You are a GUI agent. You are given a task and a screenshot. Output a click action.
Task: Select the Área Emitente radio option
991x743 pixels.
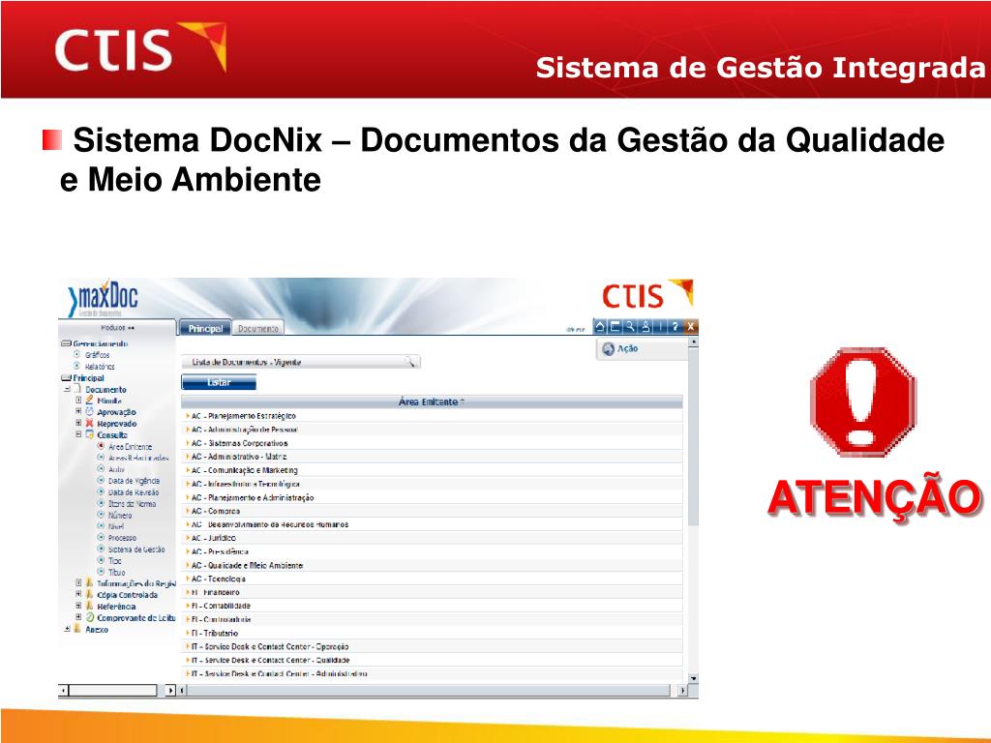[x=101, y=445]
